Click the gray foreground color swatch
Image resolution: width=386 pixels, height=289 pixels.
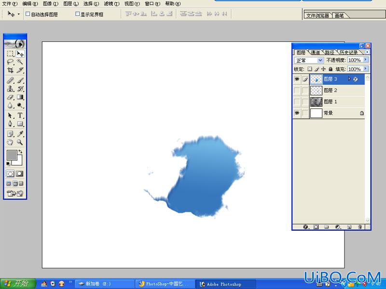(x=12, y=155)
